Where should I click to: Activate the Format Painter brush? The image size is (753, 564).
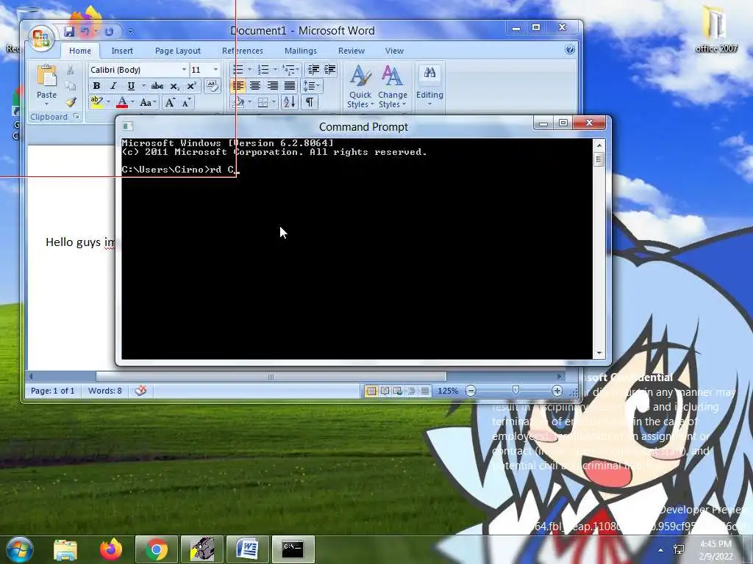coord(71,101)
